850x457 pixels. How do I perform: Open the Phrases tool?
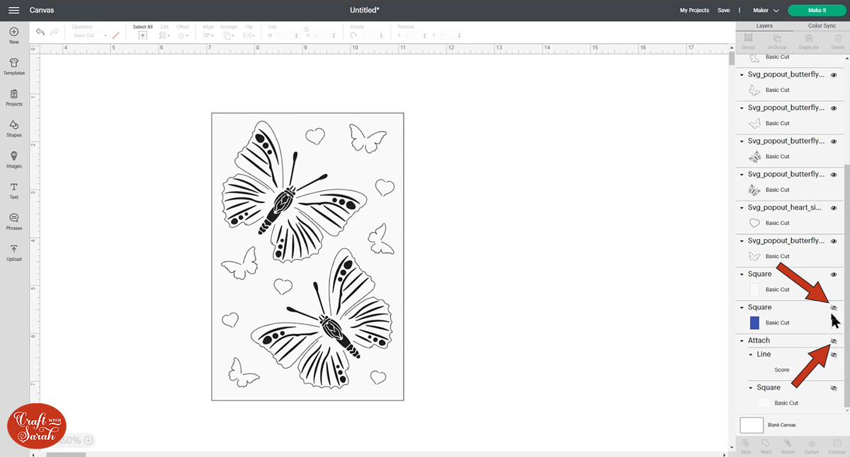pyautogui.click(x=13, y=221)
